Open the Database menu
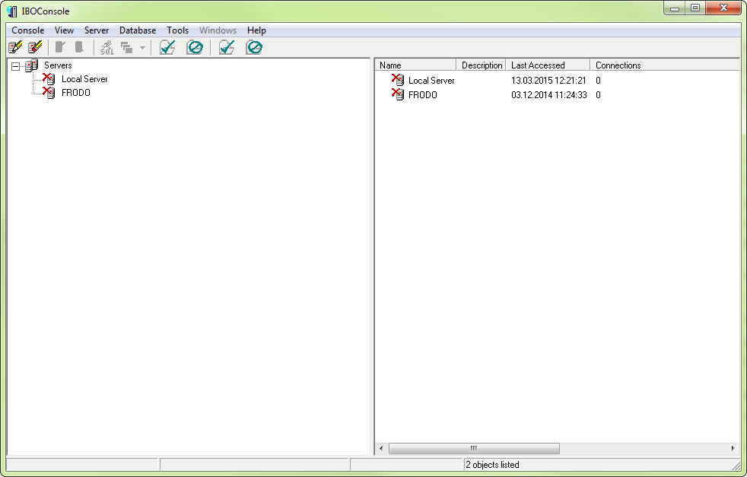747x477 pixels. click(x=137, y=30)
